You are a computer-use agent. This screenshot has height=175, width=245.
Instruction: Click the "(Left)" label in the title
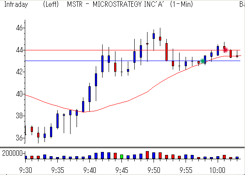tap(51, 4)
